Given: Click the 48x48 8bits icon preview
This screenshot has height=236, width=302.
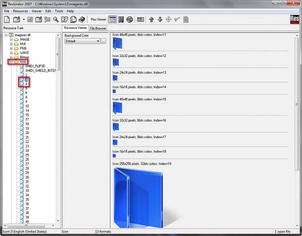Looking at the screenshot, I should pos(118,108).
